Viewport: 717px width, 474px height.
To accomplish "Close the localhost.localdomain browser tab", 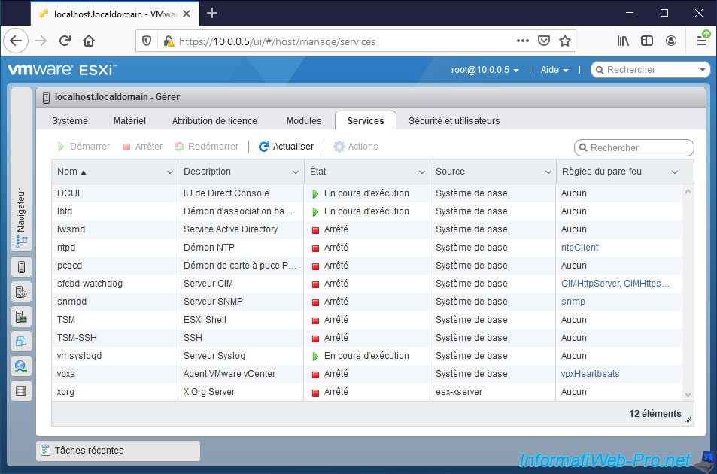I will 187,14.
